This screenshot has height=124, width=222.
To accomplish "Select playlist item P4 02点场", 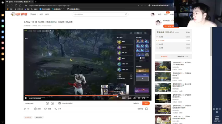I will (x=173, y=48).
